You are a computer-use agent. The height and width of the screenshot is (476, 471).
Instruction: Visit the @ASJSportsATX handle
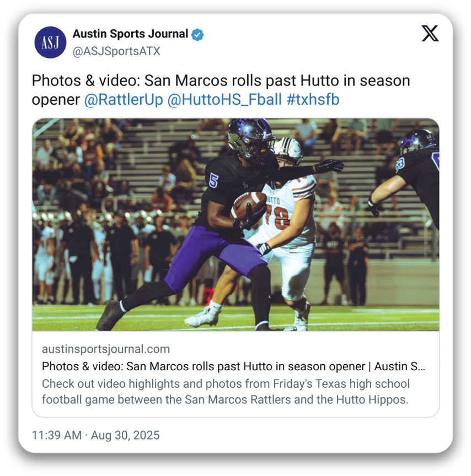tap(116, 51)
